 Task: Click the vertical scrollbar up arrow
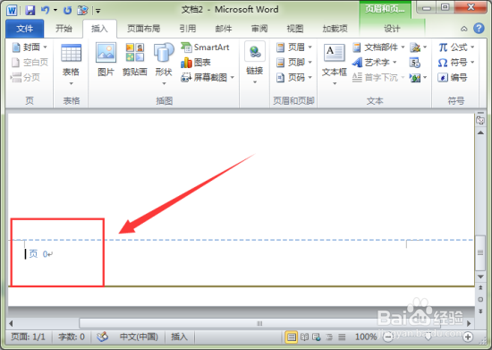coord(480,132)
